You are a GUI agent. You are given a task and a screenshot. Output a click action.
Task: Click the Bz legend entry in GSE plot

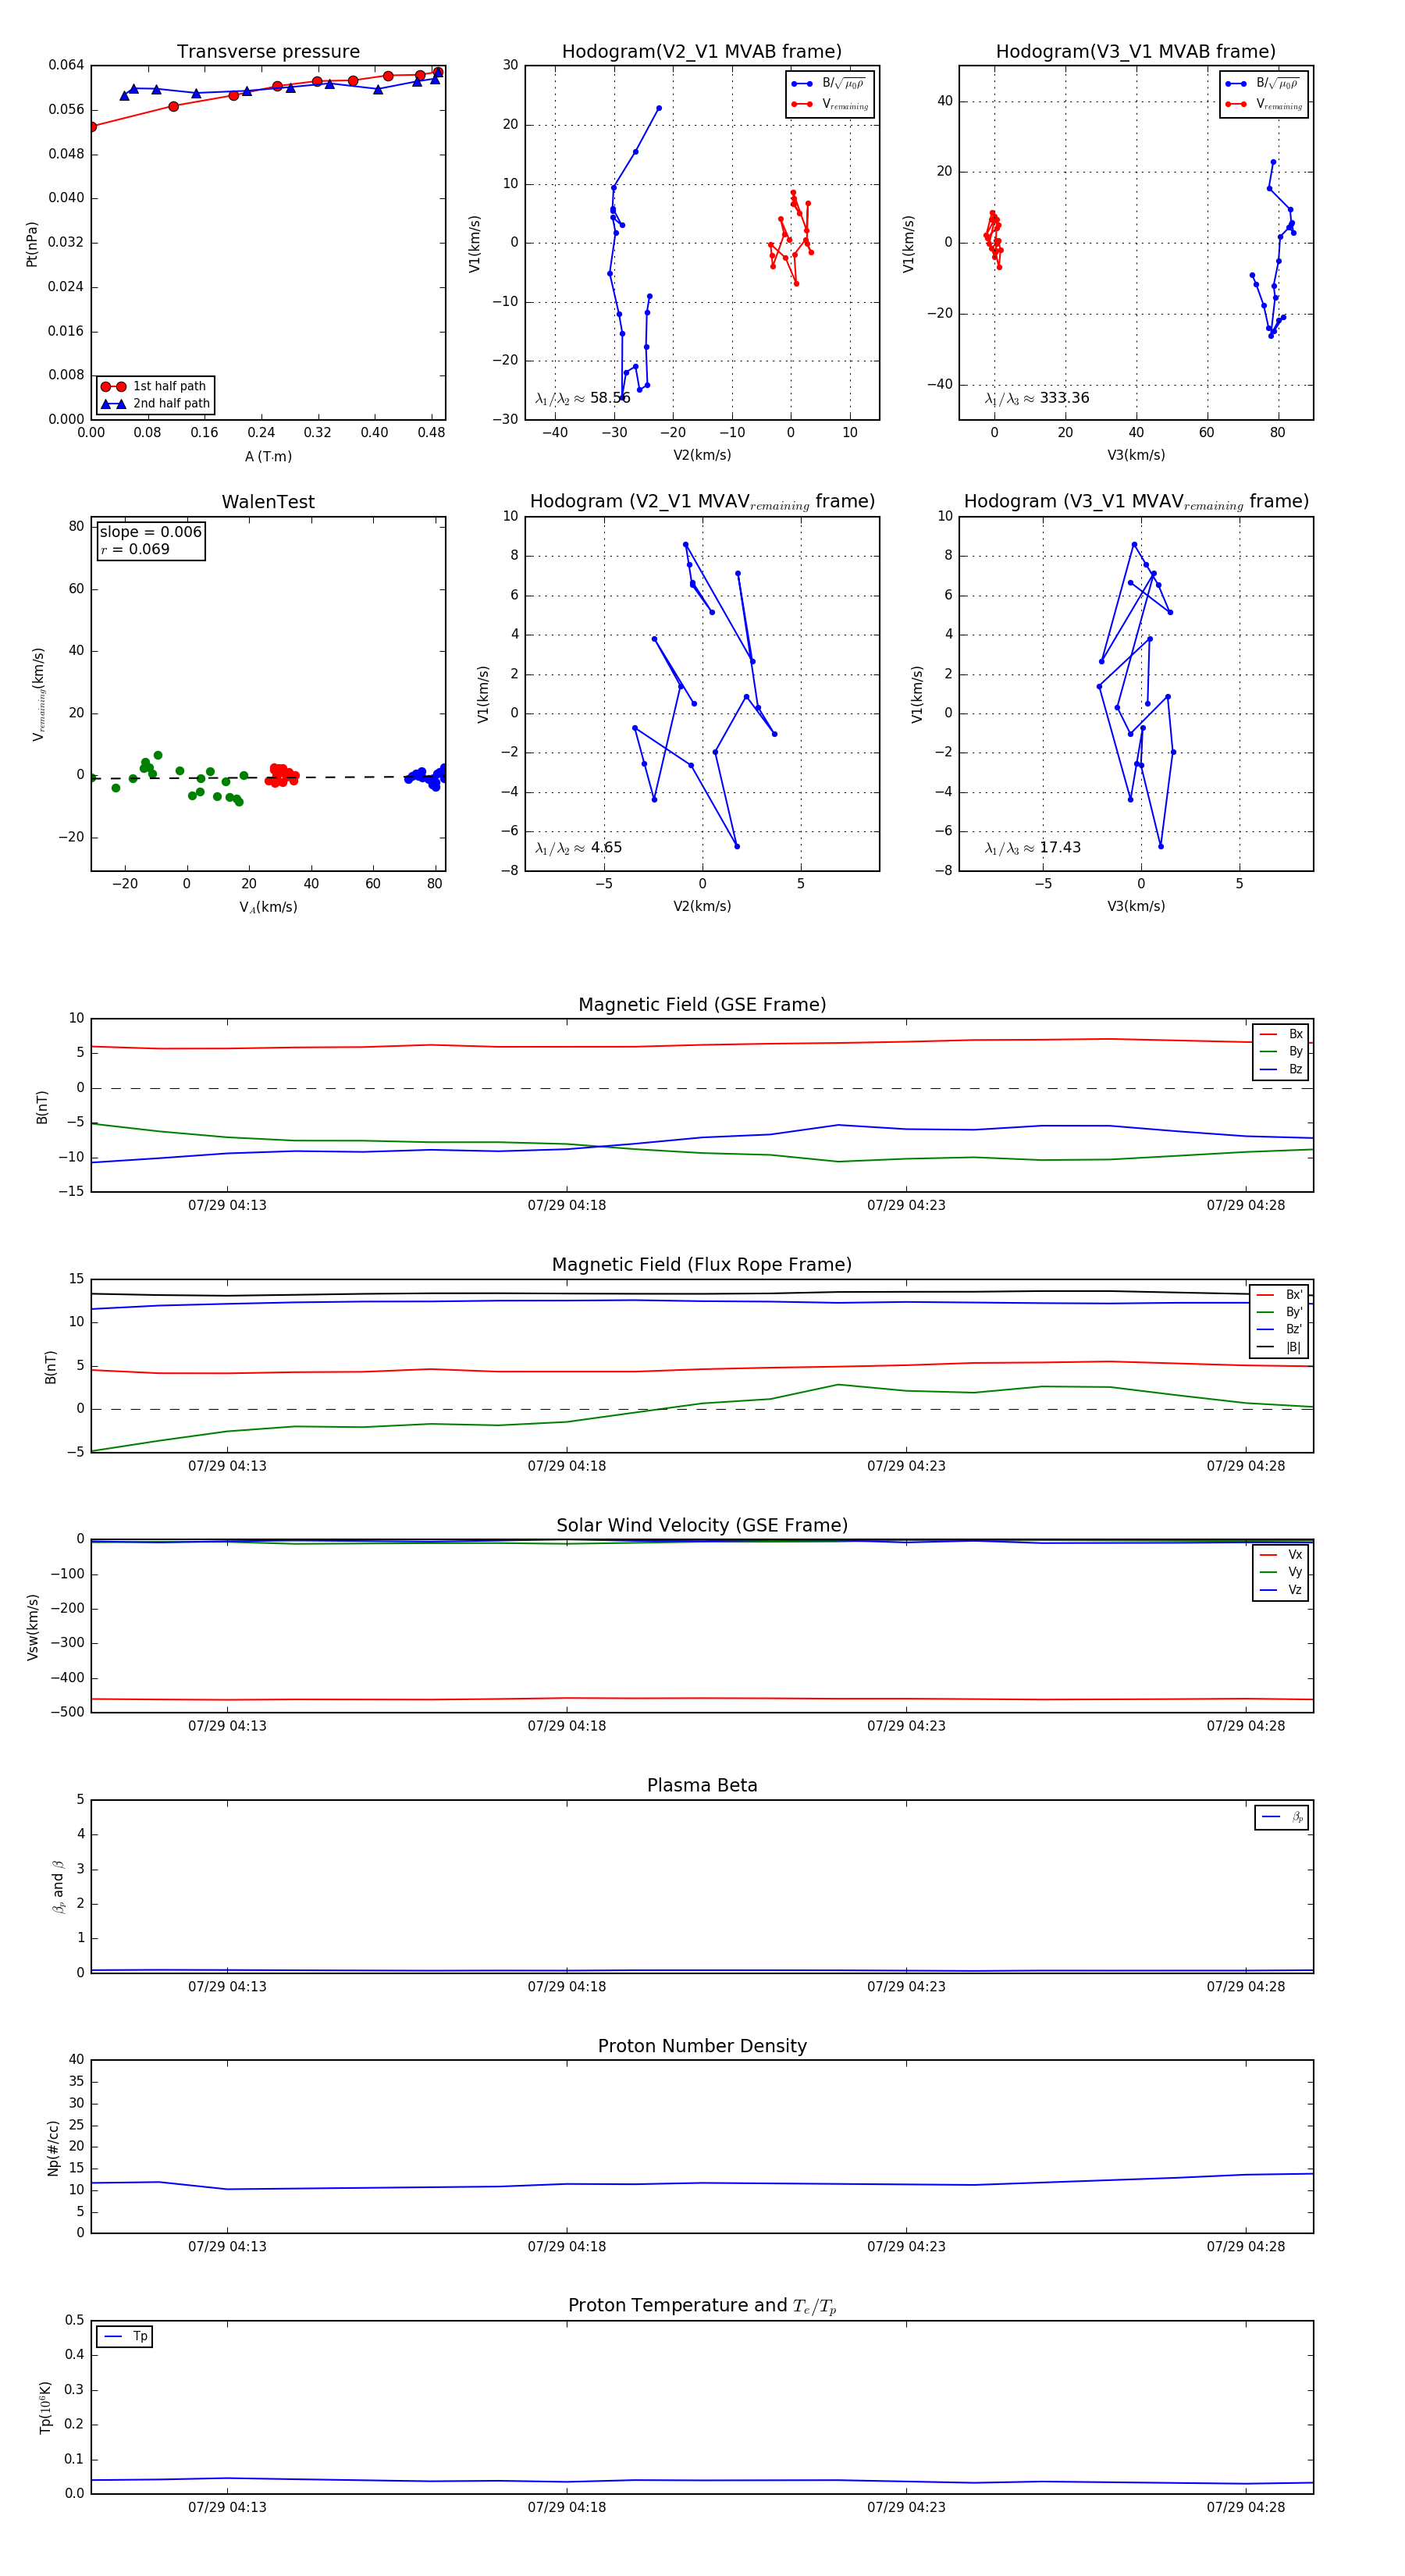click(x=1281, y=1069)
